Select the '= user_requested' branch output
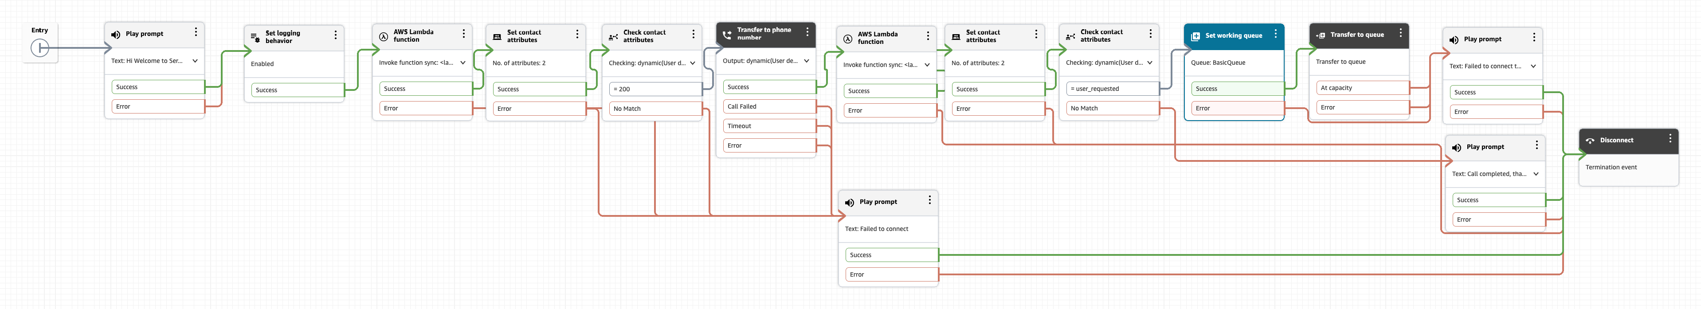The height and width of the screenshot is (309, 1701). click(x=1113, y=89)
